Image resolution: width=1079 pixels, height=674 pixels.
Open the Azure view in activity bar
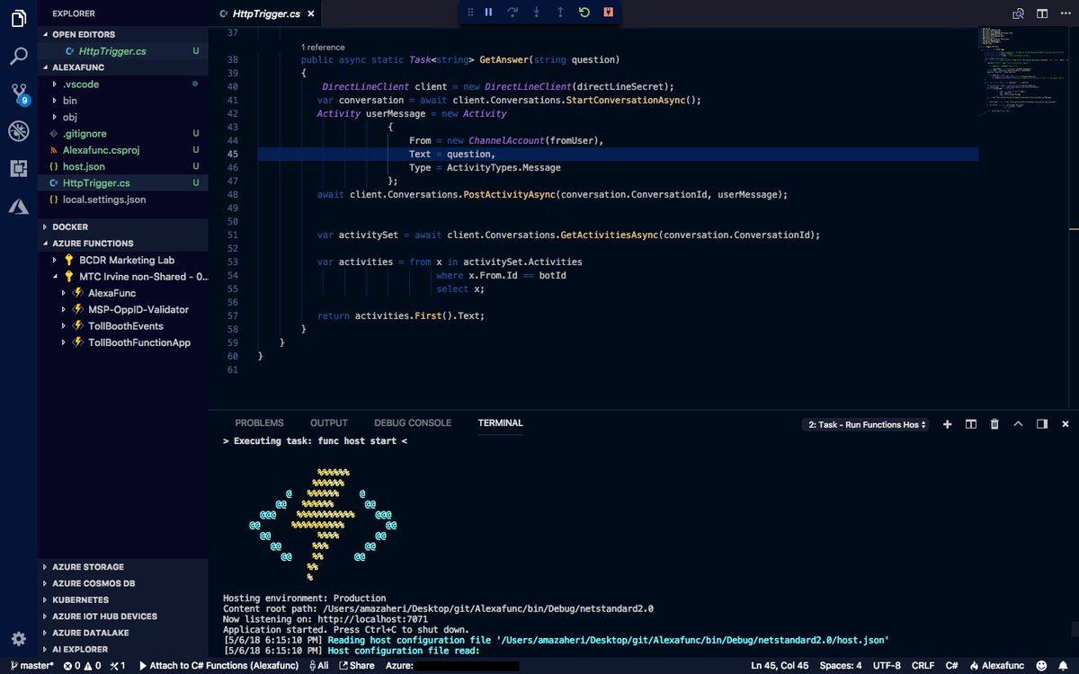click(x=19, y=206)
